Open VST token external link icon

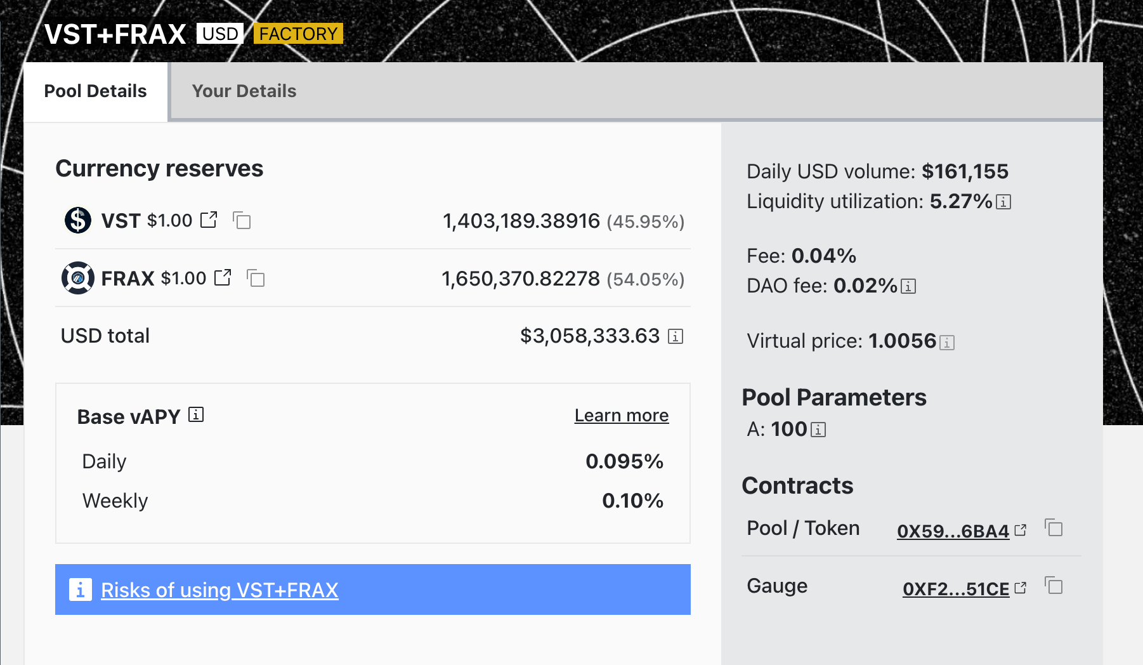[209, 220]
